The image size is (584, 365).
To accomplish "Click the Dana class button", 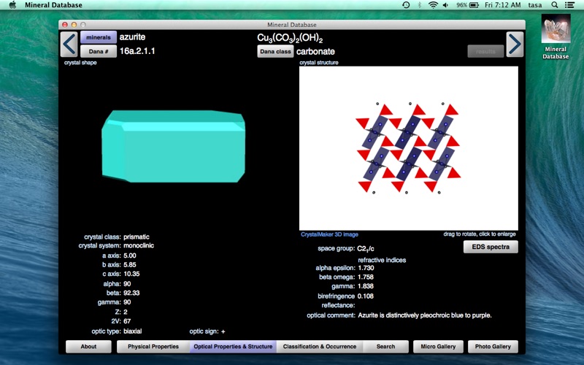I will pyautogui.click(x=275, y=51).
